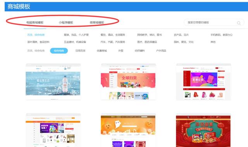Open the orange navigation bar shop template

(x=53, y=130)
